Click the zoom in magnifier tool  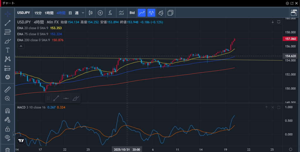[8, 98]
